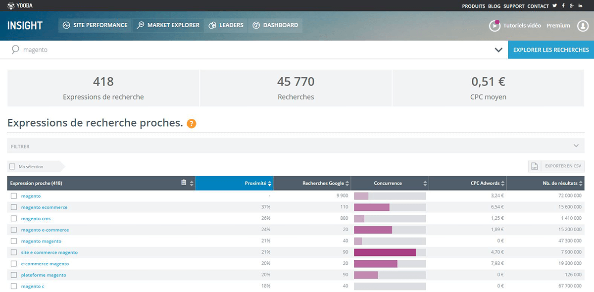Viewport: 594px width, 292px height.
Task: Open the magento e-commerce keyword link
Action: coord(45,230)
